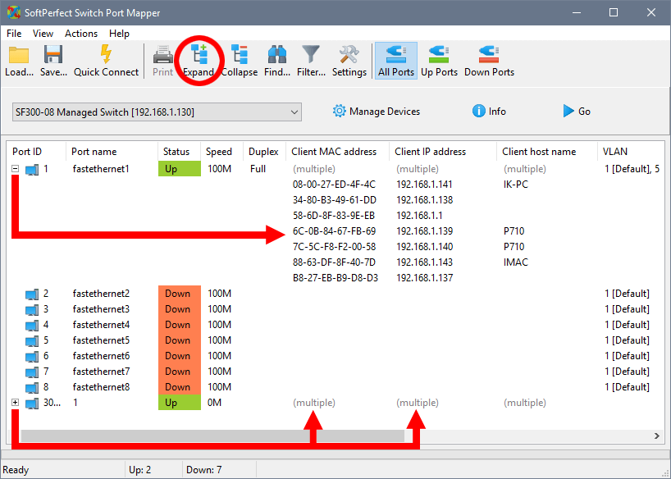Click port 3 network icon
This screenshot has height=479, width=671.
32,310
